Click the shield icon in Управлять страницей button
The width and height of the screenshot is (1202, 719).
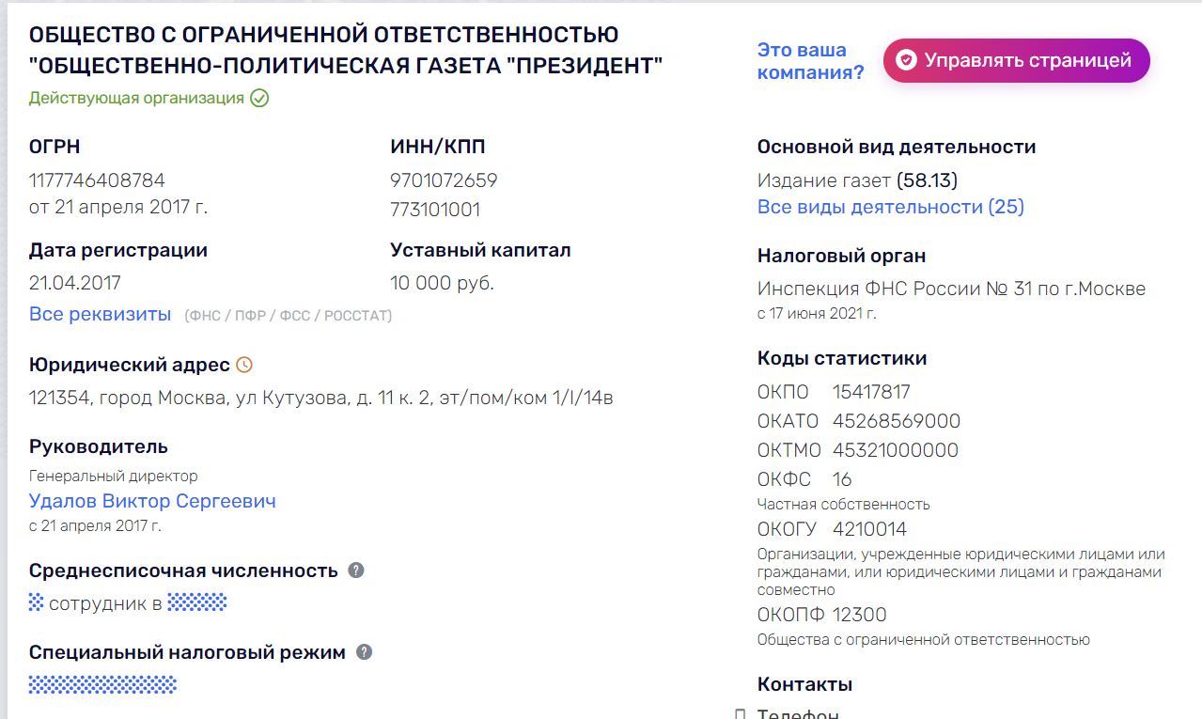click(x=906, y=60)
